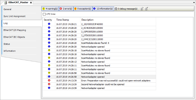Toggle the 4 warning(s) filter
196x100 pixels.
coord(50,9)
